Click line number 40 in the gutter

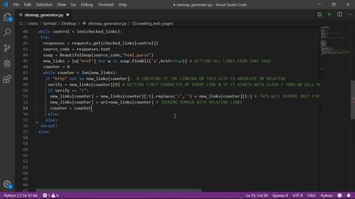[x=26, y=32]
